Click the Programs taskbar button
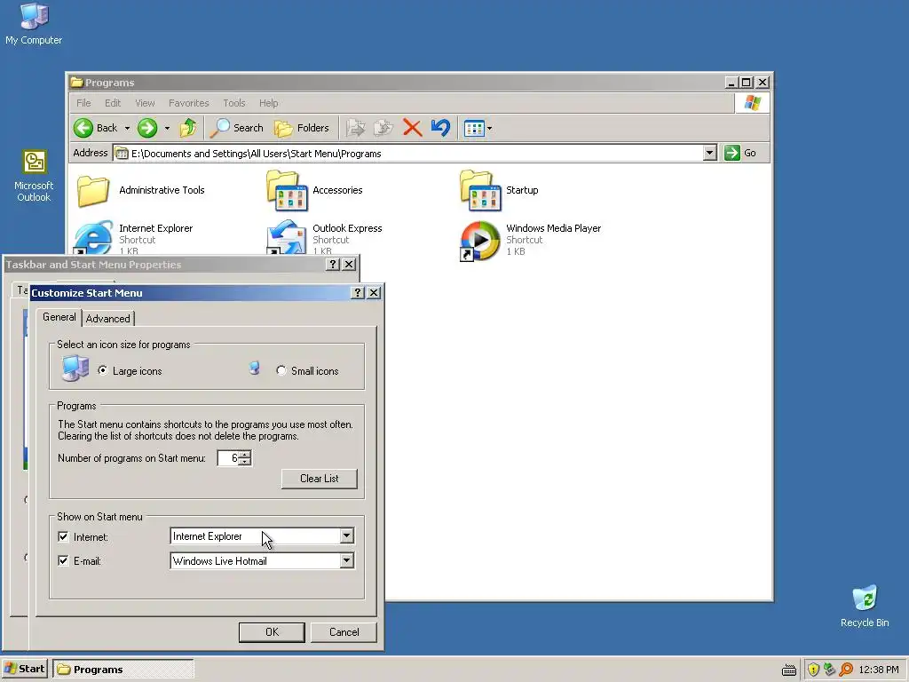The image size is (909, 682). pos(123,670)
